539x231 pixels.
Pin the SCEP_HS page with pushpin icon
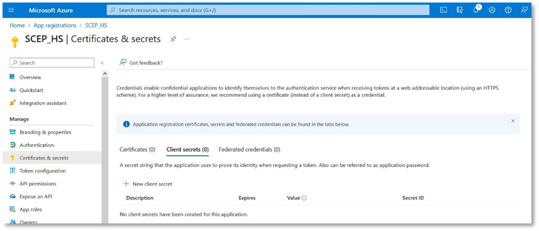(x=173, y=39)
